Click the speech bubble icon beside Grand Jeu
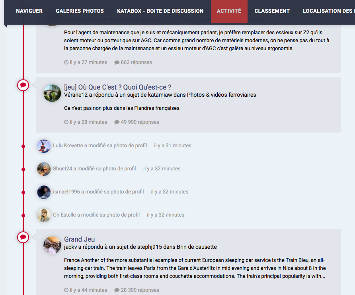Screen dimensions: 355x295 [x=23, y=237]
